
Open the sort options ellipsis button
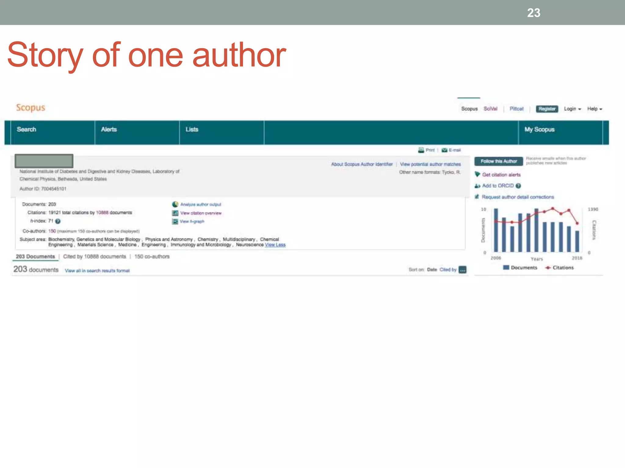click(463, 270)
